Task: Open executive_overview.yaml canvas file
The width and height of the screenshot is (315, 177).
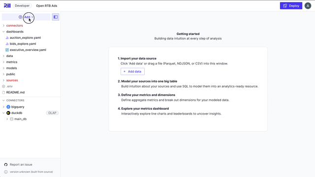Action: (28, 50)
